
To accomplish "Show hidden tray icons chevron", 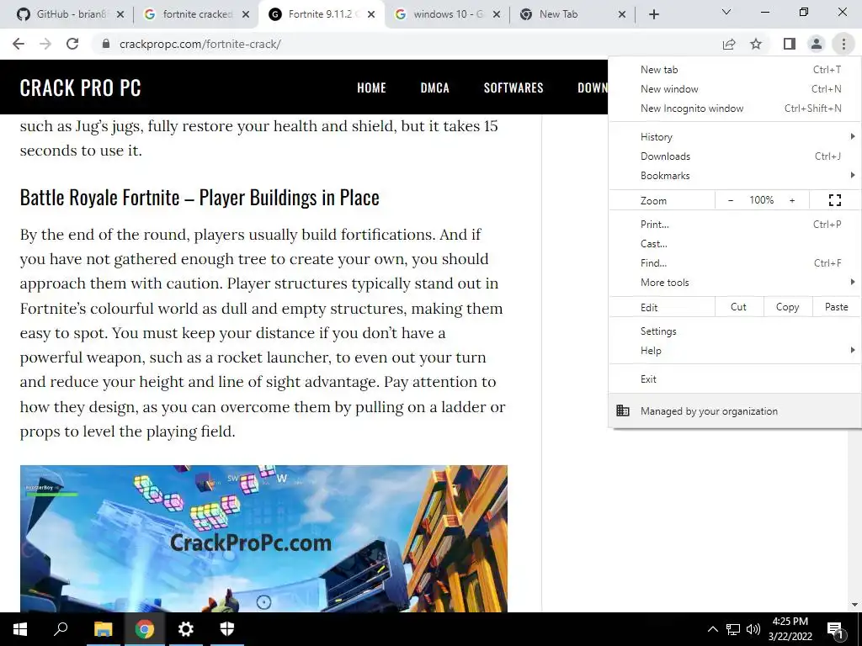I will (712, 629).
